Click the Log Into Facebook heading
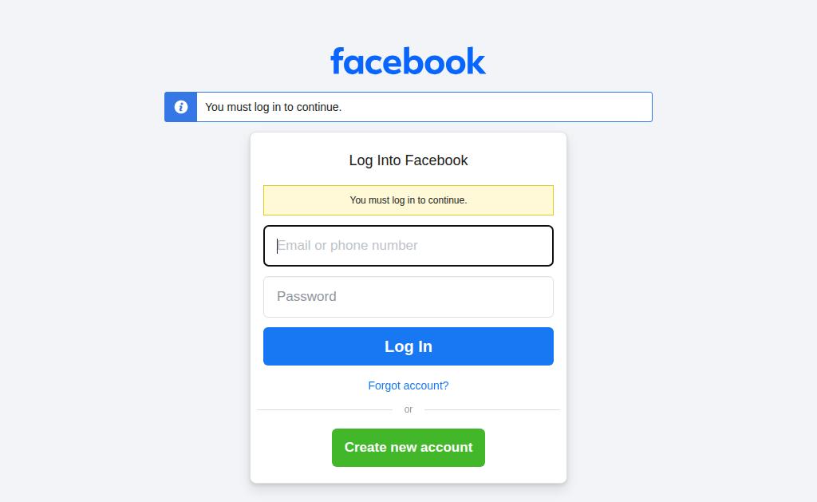Image resolution: width=817 pixels, height=502 pixels. point(408,160)
